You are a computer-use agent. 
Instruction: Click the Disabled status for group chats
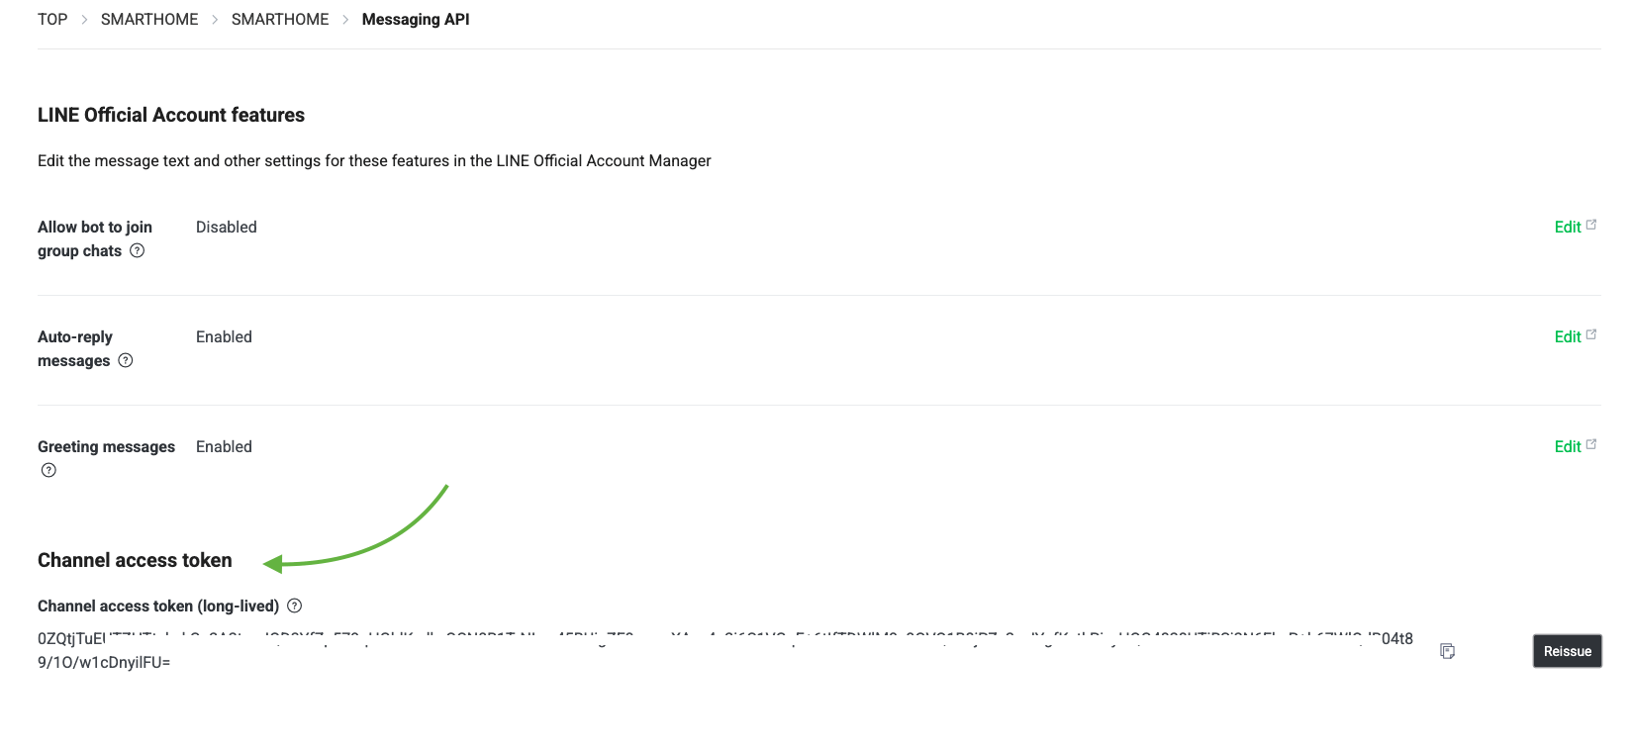click(227, 228)
